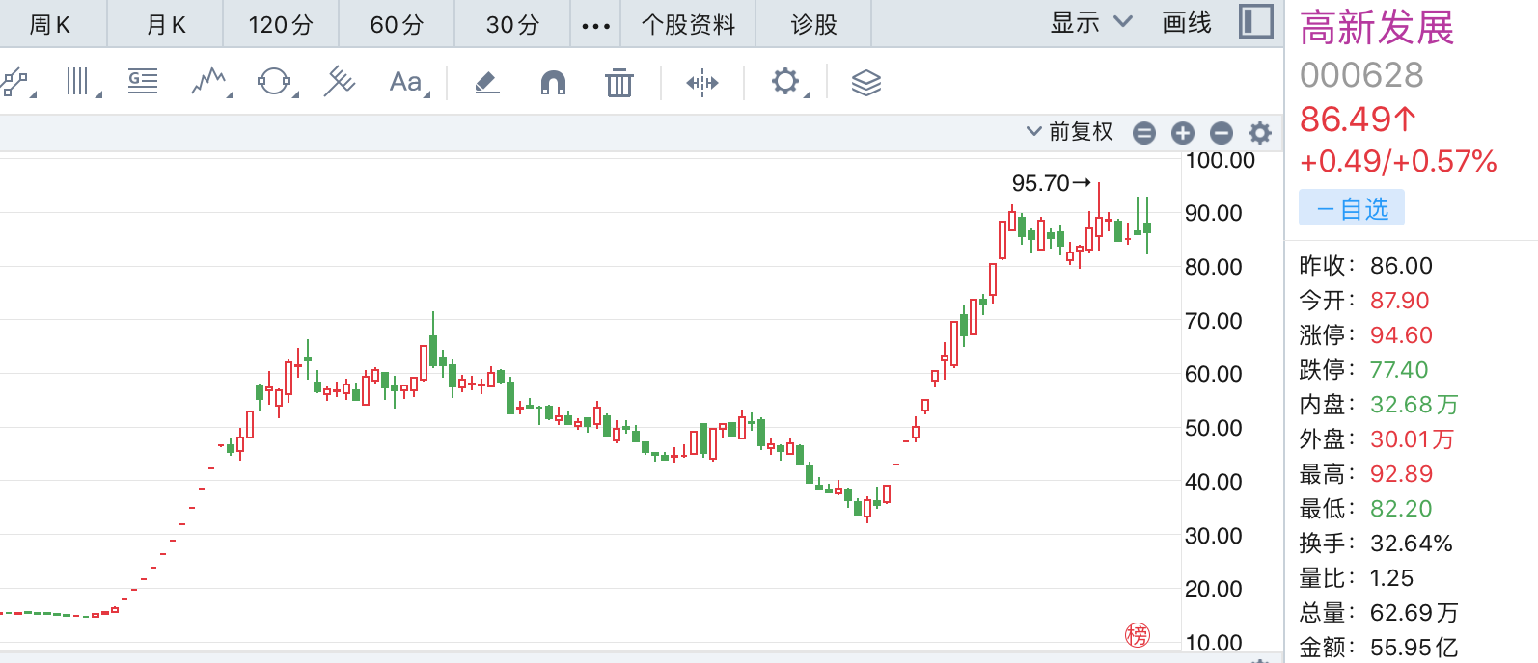Click the change value +0.49/+0.57%

coord(1398,161)
